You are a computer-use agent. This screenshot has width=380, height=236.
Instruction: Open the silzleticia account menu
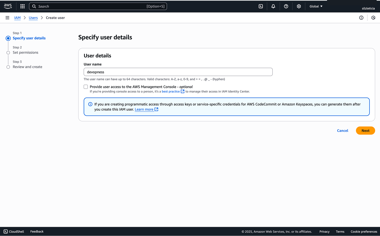[368, 8]
